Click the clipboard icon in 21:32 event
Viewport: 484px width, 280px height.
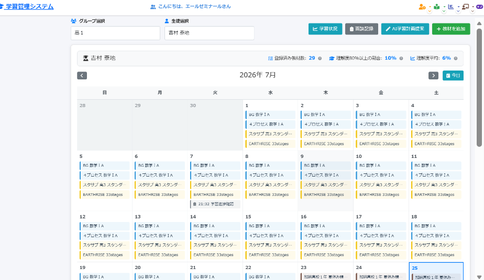tap(194, 204)
